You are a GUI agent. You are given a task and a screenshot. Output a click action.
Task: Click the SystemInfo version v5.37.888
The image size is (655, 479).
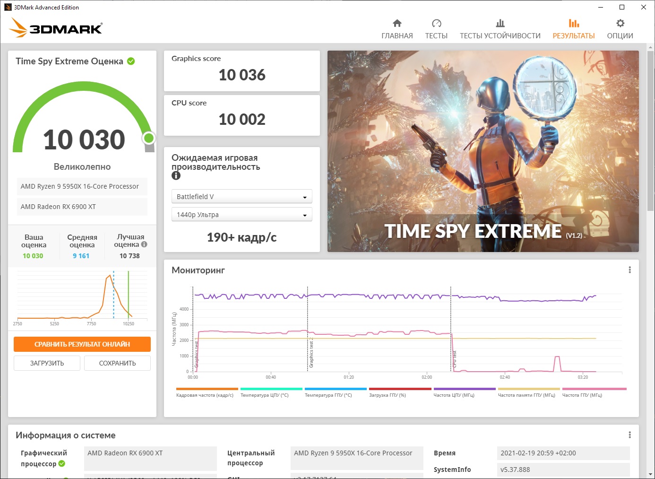tap(563, 470)
